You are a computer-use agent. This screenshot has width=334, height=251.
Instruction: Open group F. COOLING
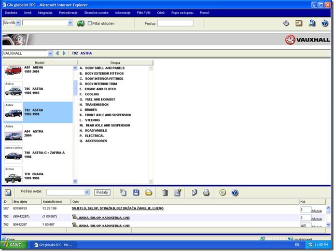pyautogui.click(x=89, y=94)
